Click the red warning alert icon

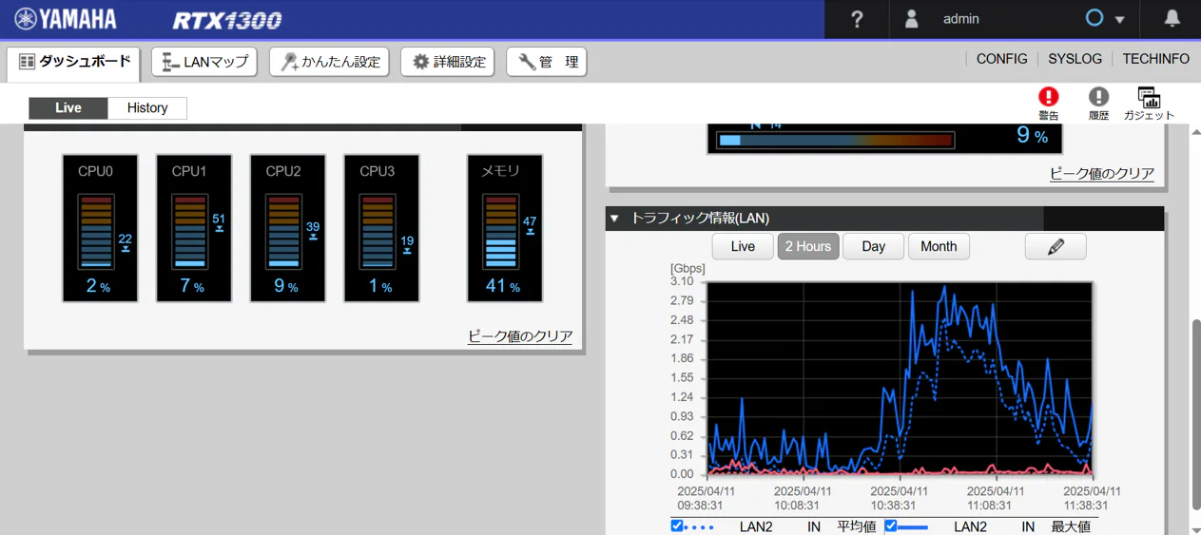1048,97
